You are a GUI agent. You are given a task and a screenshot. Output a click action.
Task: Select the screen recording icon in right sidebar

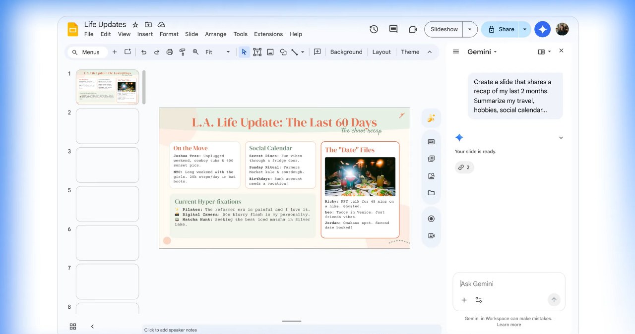(x=431, y=218)
